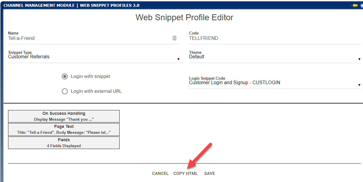Click the Login Snippet Code label
The width and height of the screenshot is (363, 182).
[x=207, y=79]
